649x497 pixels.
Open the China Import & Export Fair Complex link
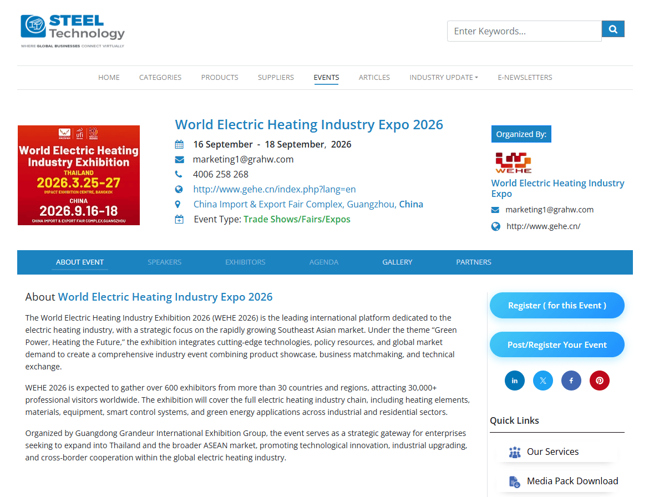308,205
